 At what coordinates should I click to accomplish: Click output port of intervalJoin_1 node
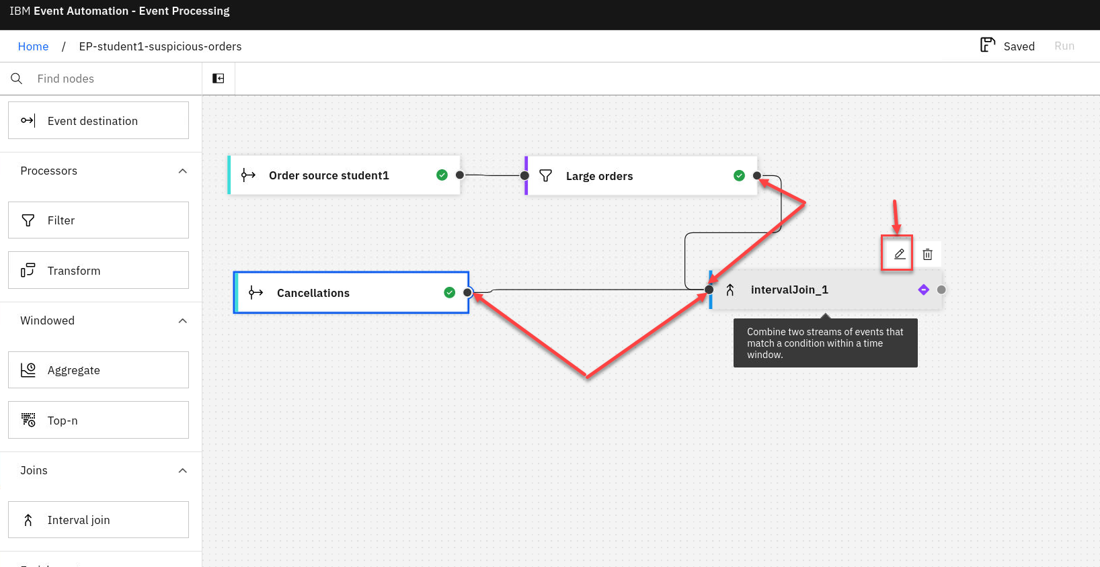[x=941, y=290]
